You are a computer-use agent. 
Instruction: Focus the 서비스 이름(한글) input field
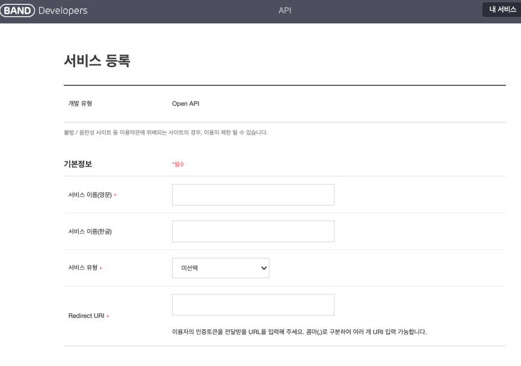pyautogui.click(x=253, y=231)
